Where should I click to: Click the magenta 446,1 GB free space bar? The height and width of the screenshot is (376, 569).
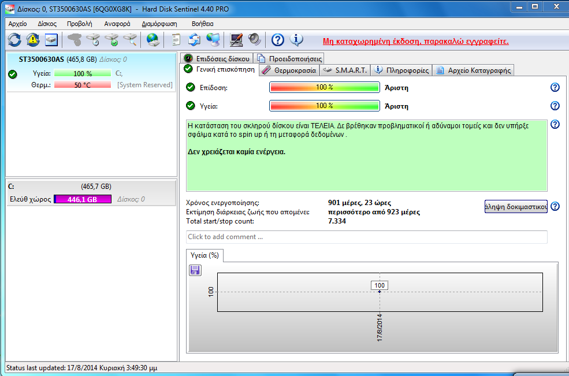83,199
